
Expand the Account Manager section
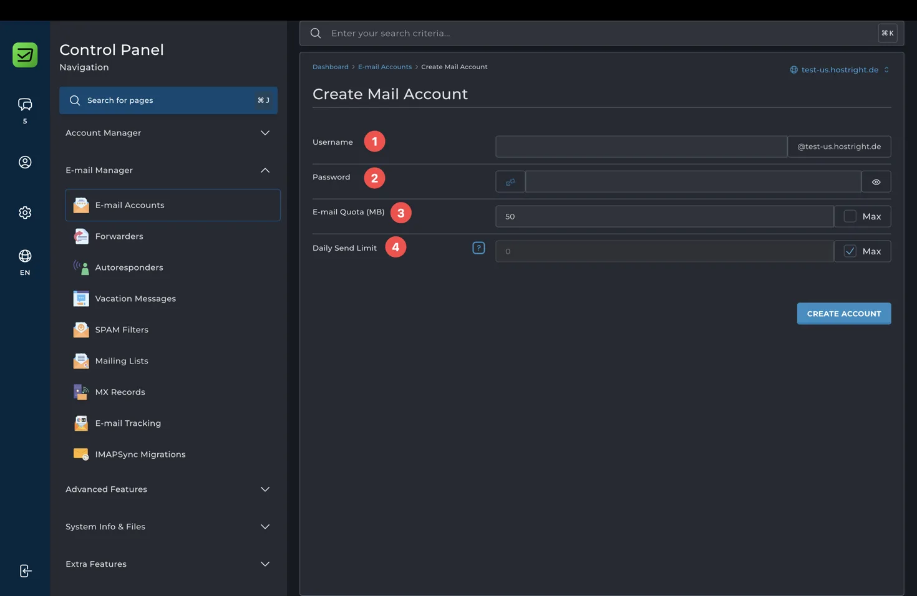[x=168, y=133]
